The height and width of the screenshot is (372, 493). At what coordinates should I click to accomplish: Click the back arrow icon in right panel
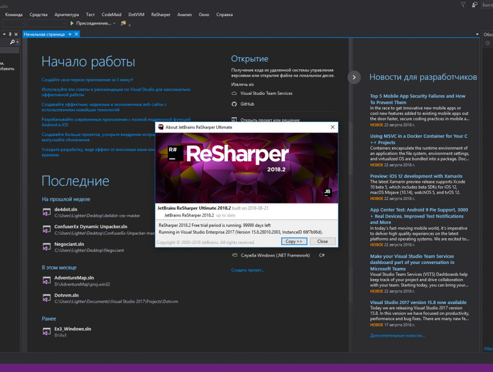488,43
